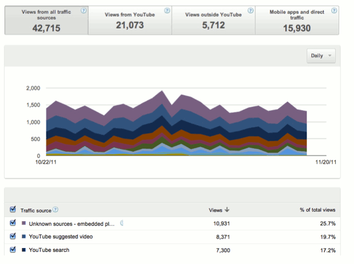This screenshot has width=354, height=264.
Task: Open help icon on Views outside YouTube tab
Action: (x=250, y=11)
